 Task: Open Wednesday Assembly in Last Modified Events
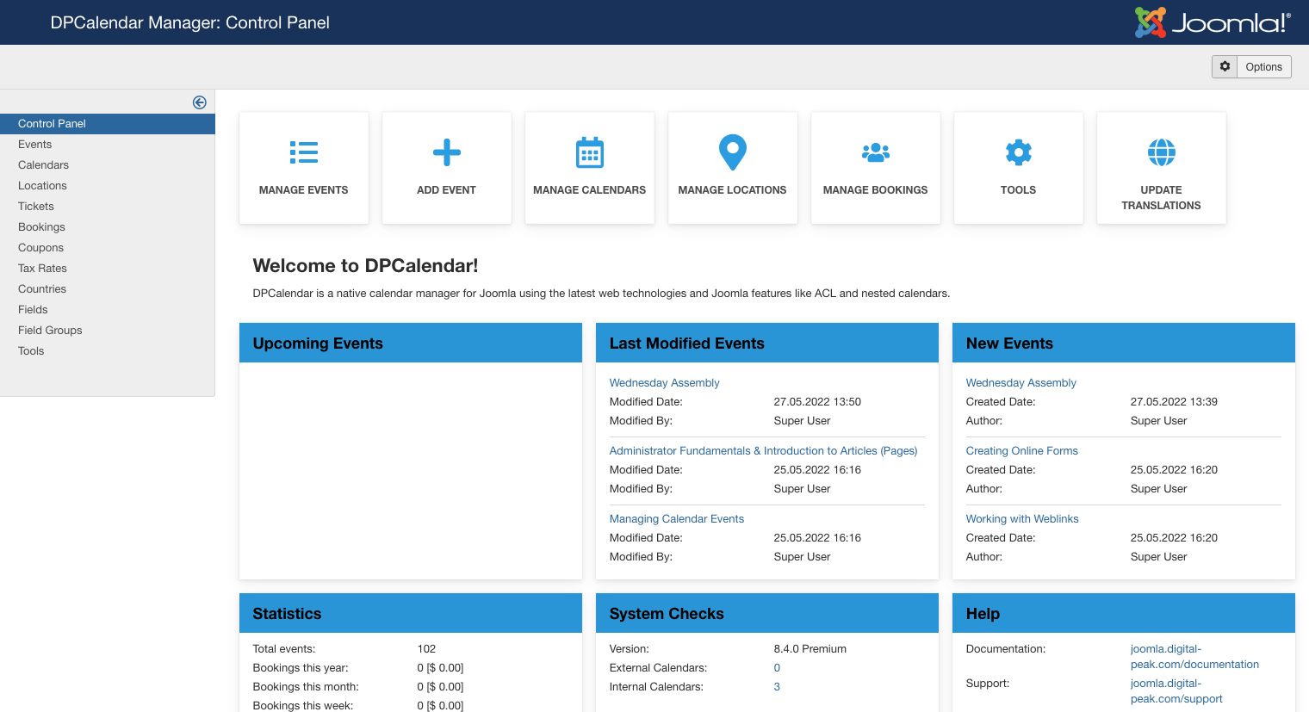point(664,383)
